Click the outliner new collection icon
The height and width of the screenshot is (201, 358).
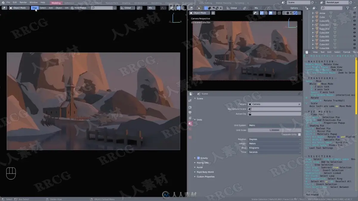pos(355,8)
